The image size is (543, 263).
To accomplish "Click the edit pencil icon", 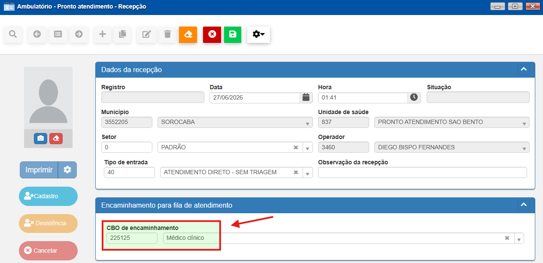I will point(146,34).
